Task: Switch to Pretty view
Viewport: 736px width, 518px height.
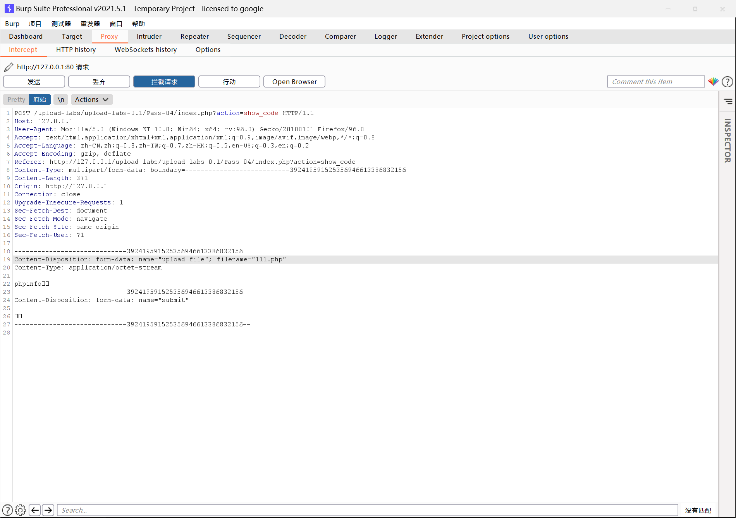Action: pos(16,99)
